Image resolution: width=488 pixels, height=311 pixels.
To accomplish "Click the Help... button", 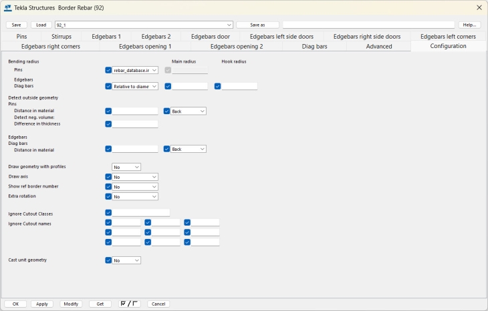I will (x=469, y=25).
